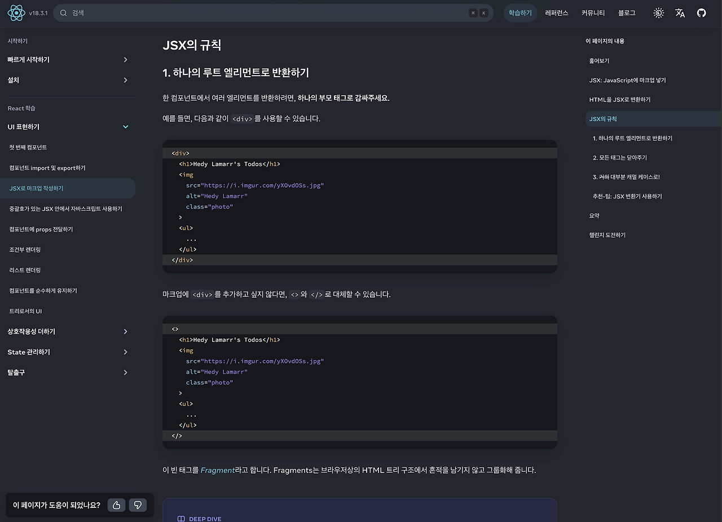Screen dimensions: 722x522
Task: Click the UI 표현하기 sidebar label
Action: click(x=24, y=127)
